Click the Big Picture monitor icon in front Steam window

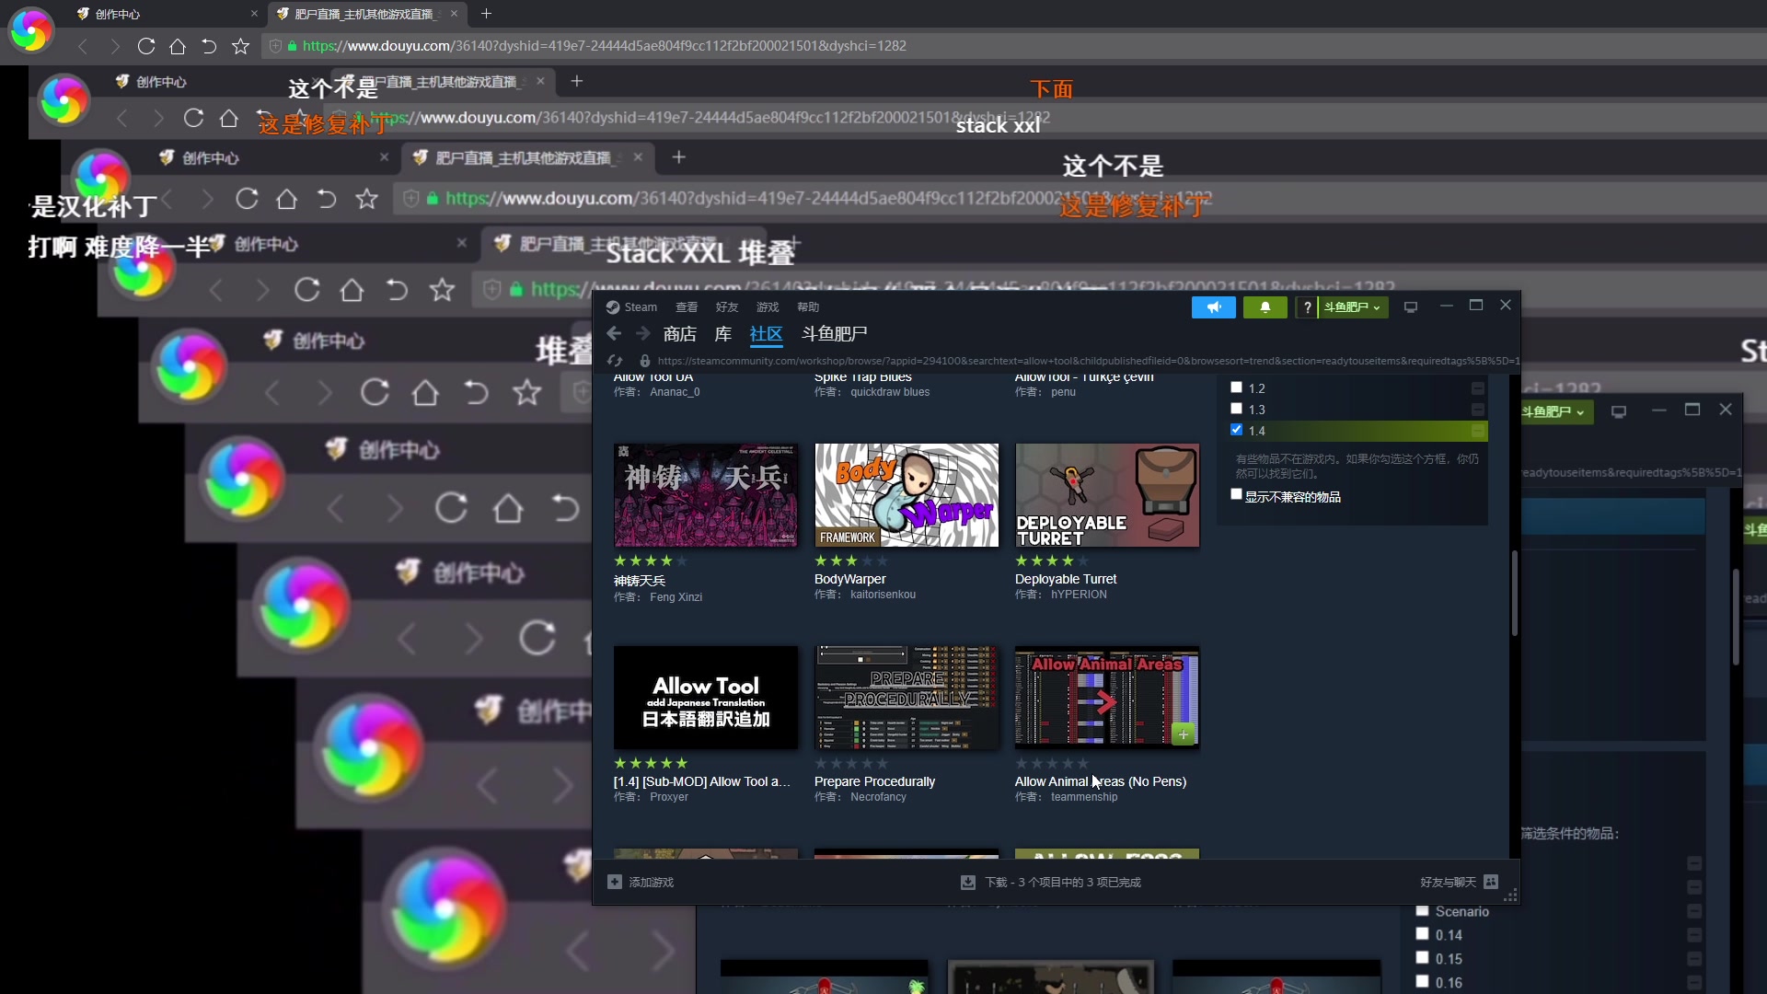[1410, 307]
